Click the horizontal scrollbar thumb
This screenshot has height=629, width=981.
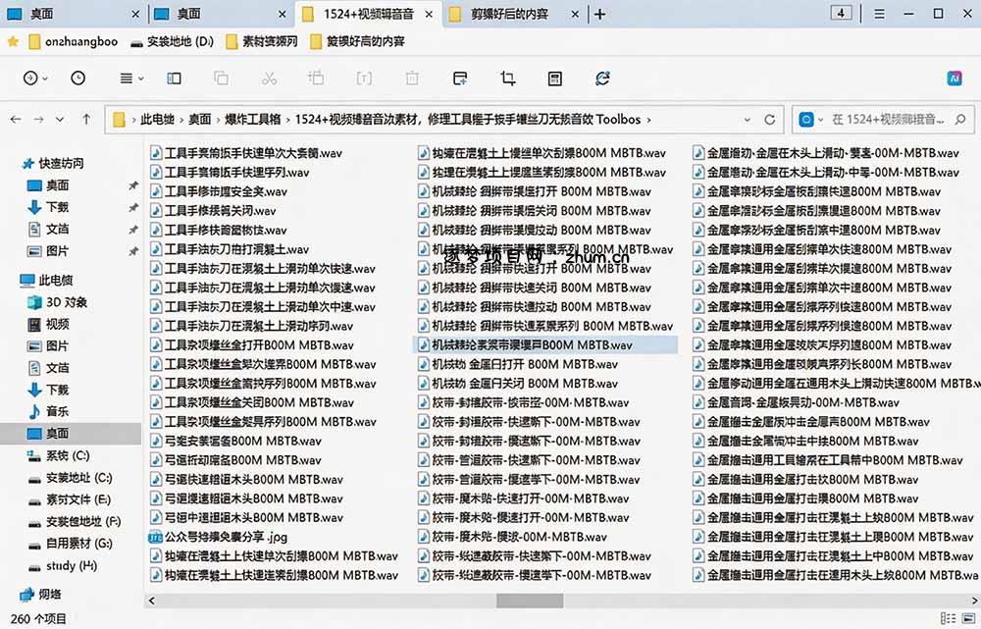click(x=530, y=601)
